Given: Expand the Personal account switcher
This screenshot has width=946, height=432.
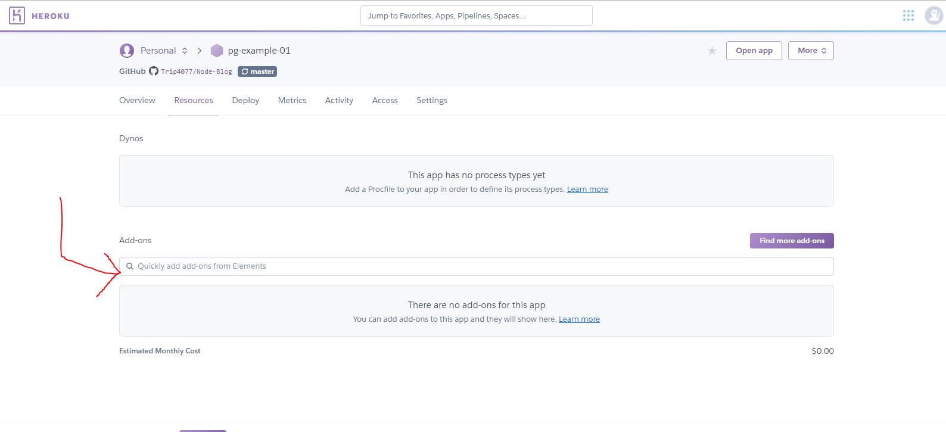Looking at the screenshot, I should tap(185, 51).
